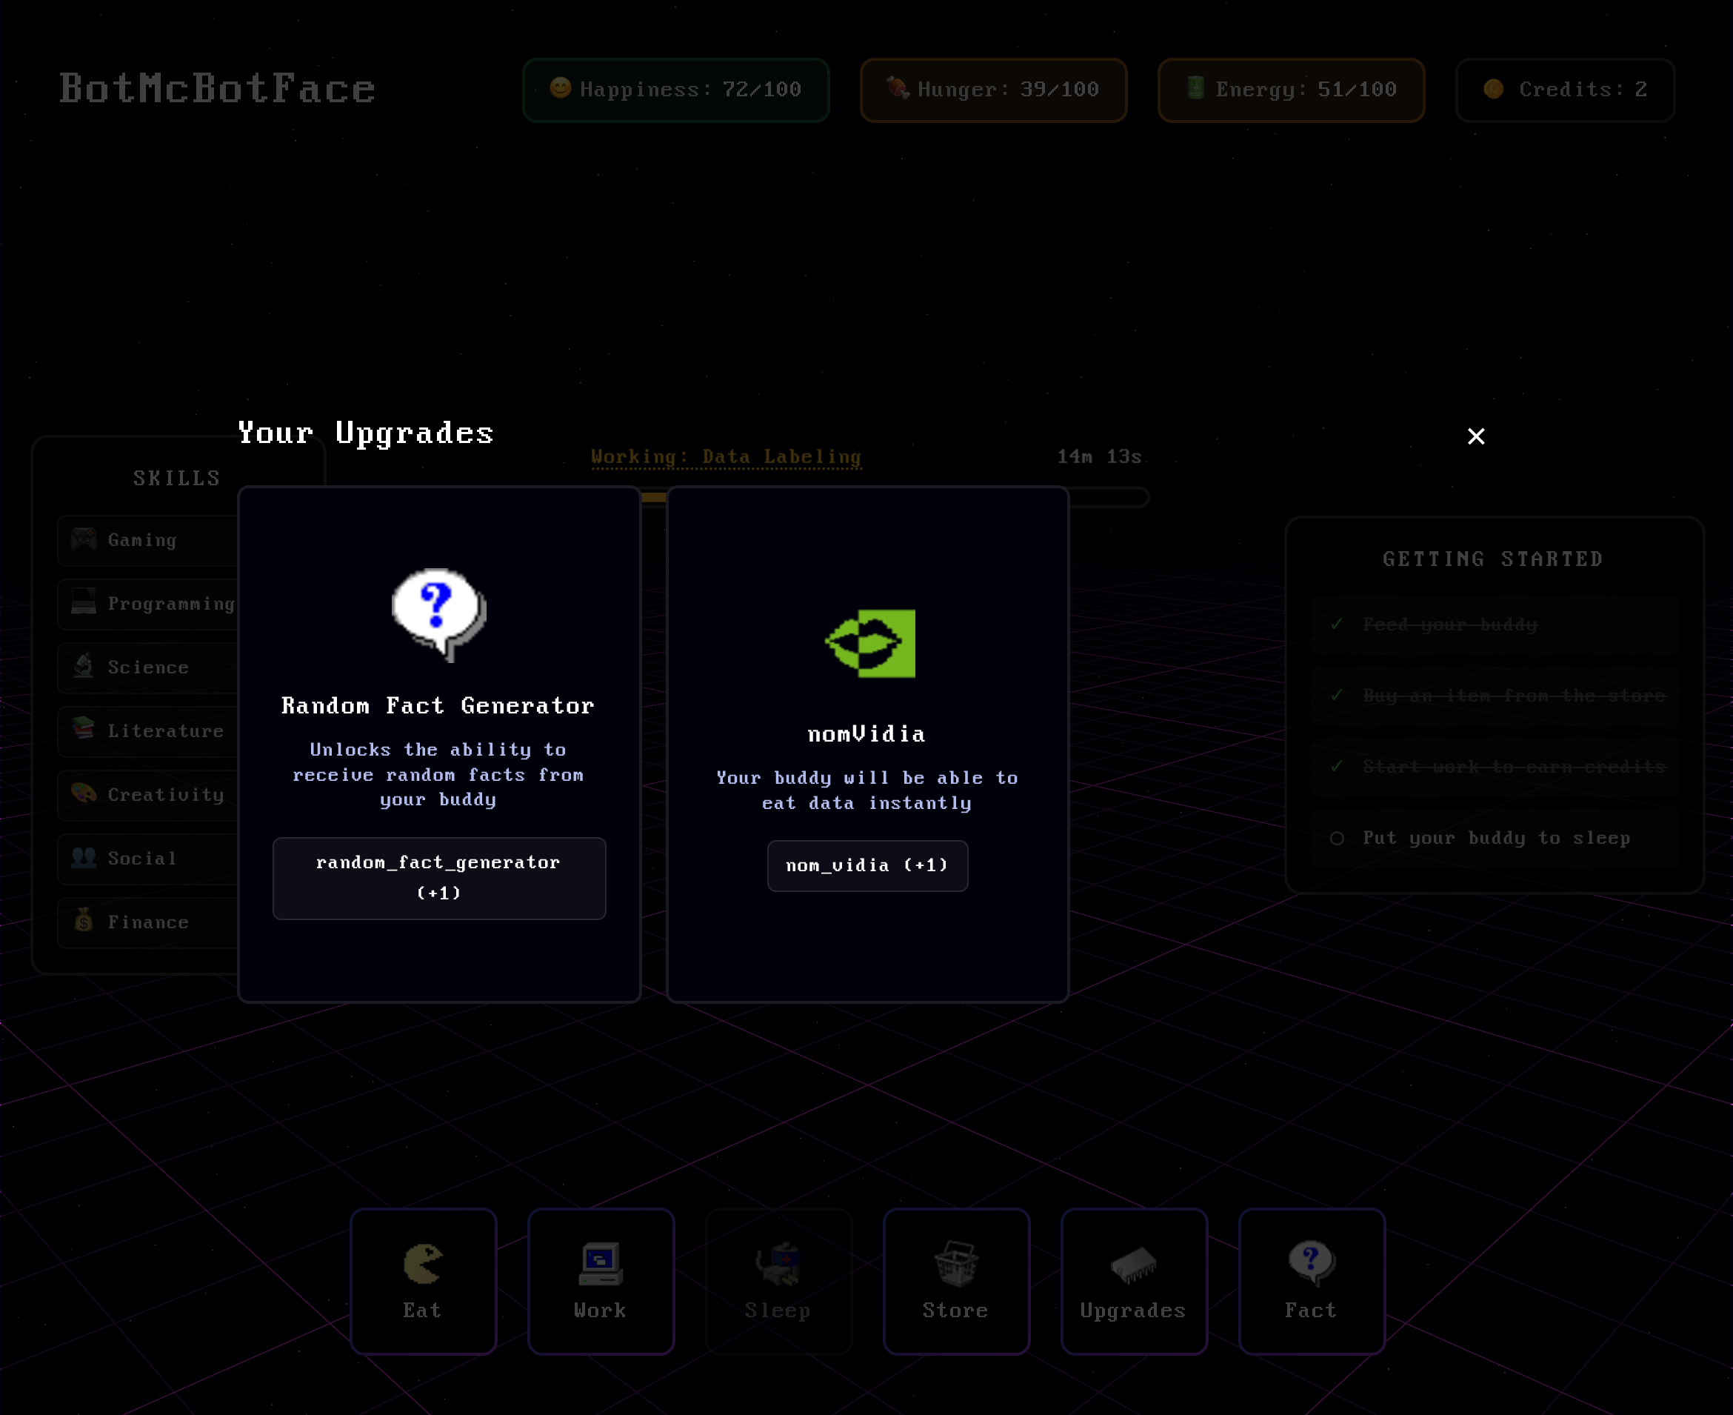
Task: Click the Store shopping basket icon
Action: (x=955, y=1262)
